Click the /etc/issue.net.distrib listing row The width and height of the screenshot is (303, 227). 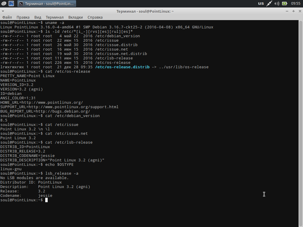(x=73, y=54)
